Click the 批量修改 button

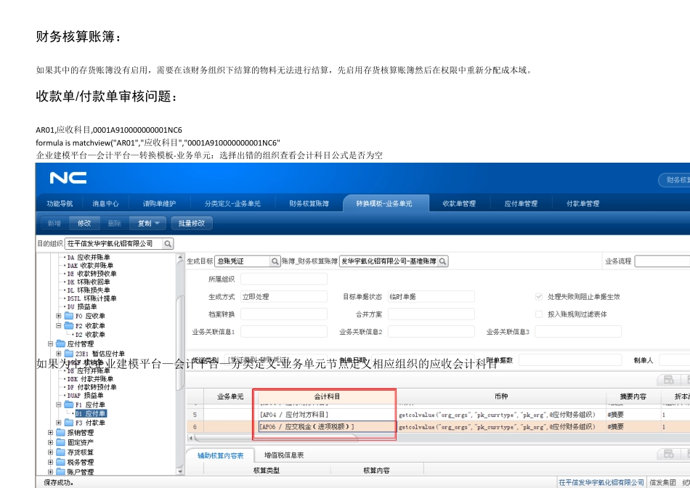tap(192, 224)
